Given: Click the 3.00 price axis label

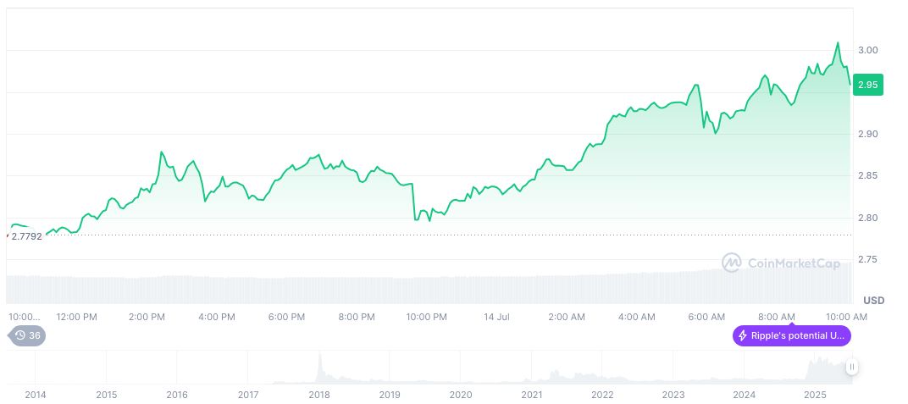Looking at the screenshot, I should (867, 51).
